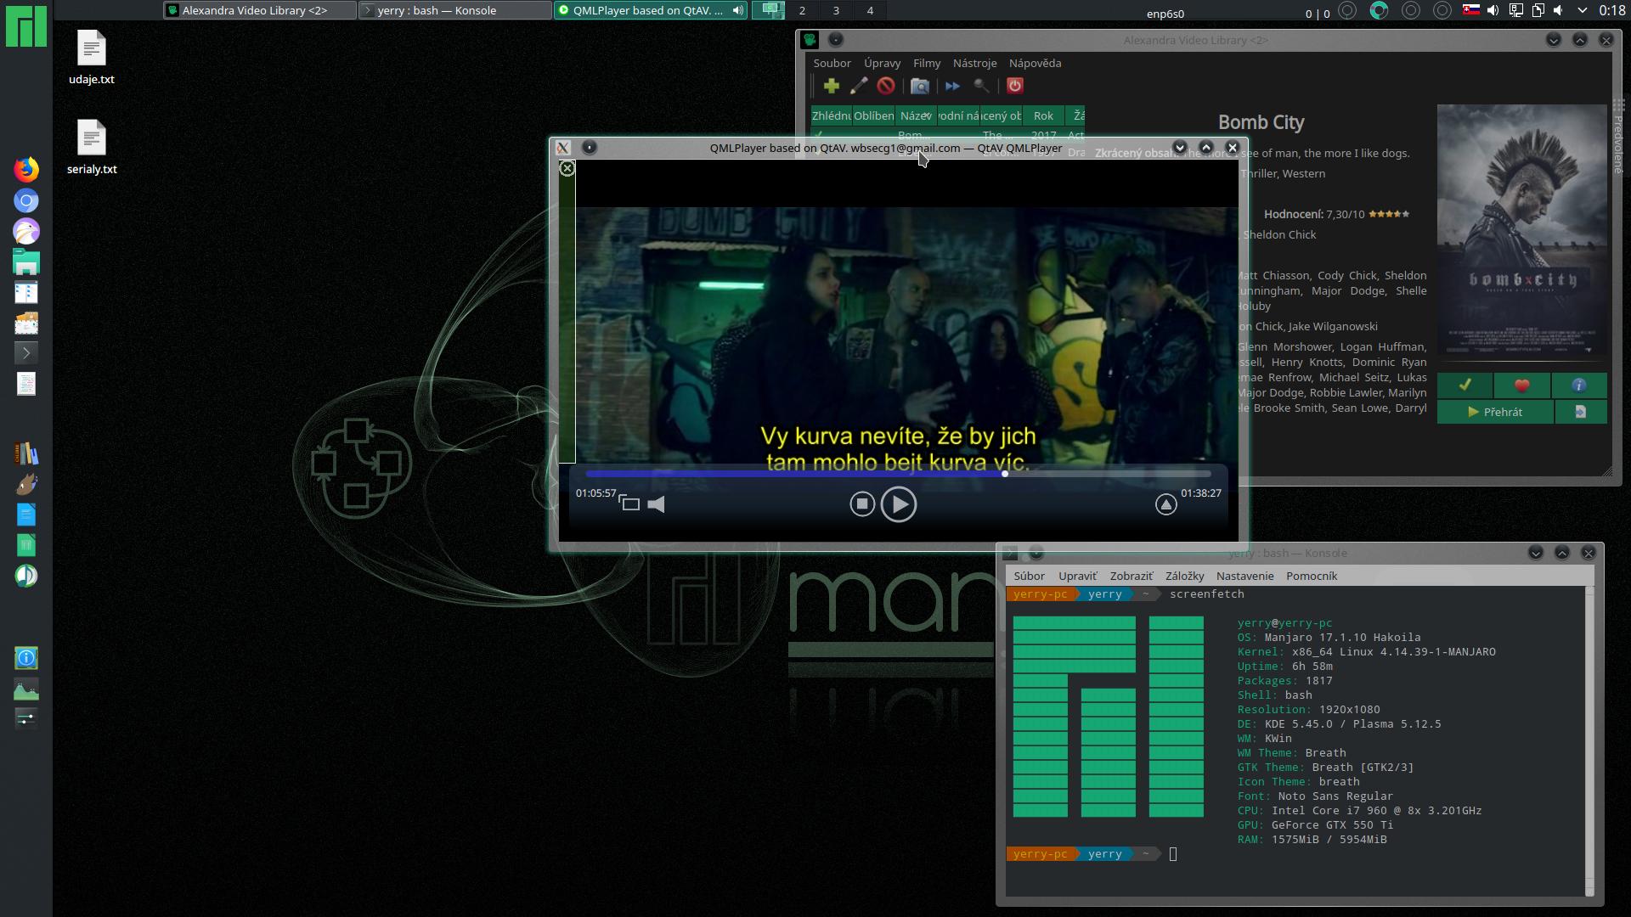Click the document icon next to Přehrát
This screenshot has width=1631, height=917.
[x=1580, y=412]
